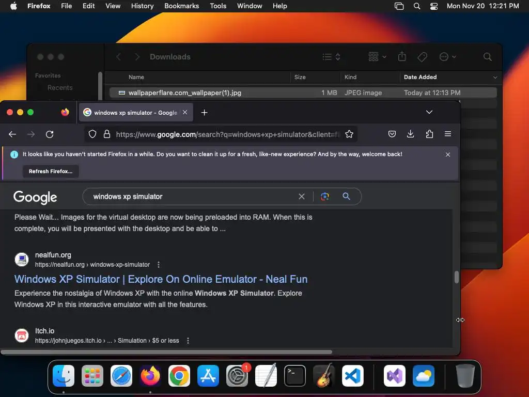Open the Apple menu
Viewport: 529px width, 397px height.
coord(13,6)
